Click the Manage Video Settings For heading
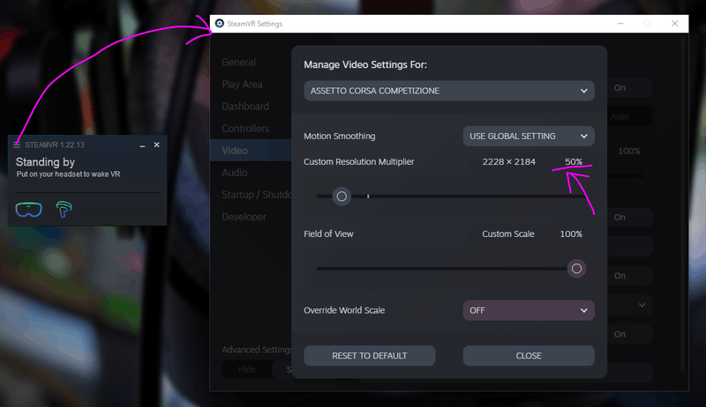The image size is (706, 407). 365,64
